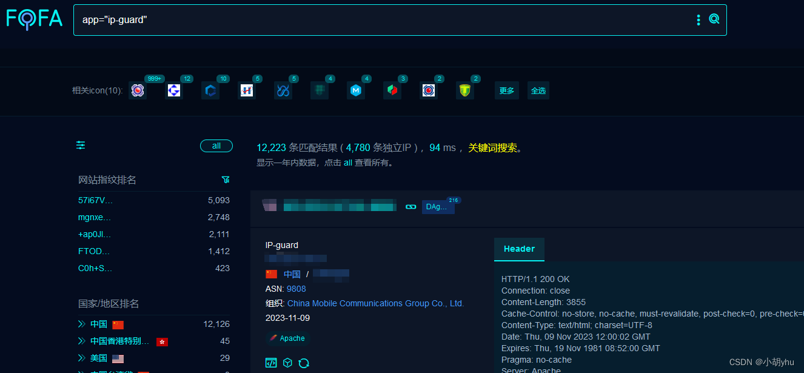Toggle the all pill button
This screenshot has width=804, height=373.
(x=216, y=146)
